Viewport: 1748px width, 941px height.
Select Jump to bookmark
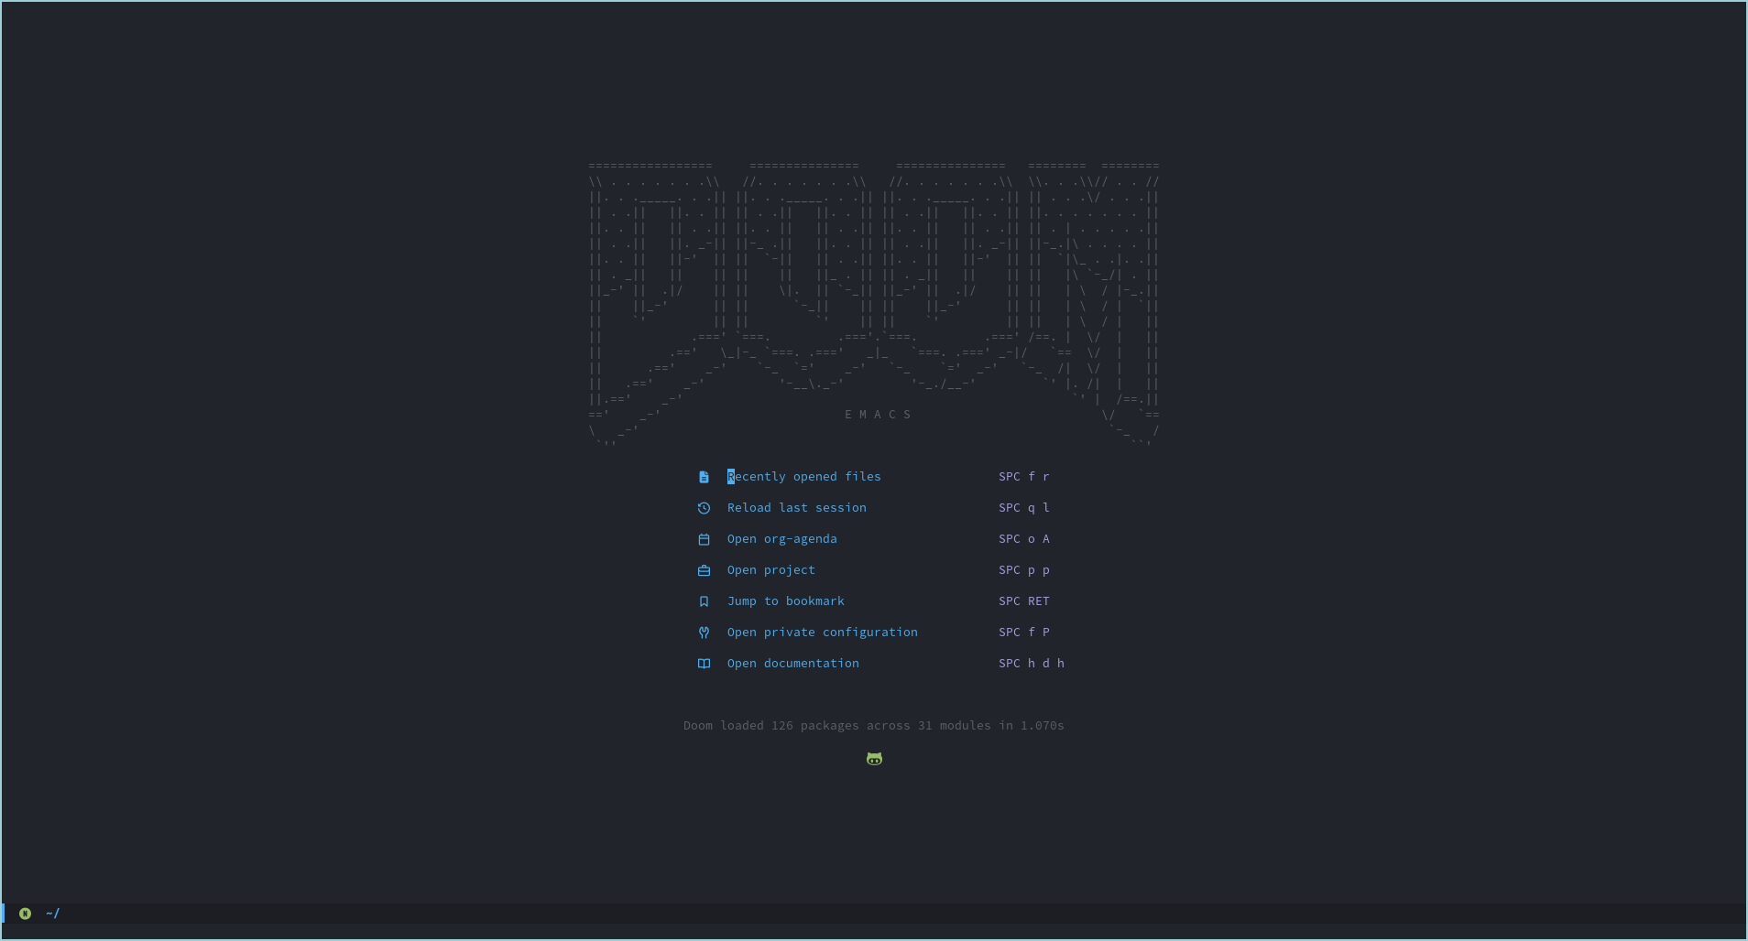click(785, 601)
